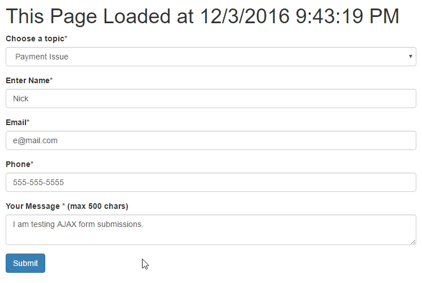Image resolution: width=422 pixels, height=283 pixels.
Task: Click the 'Enter Name' label text
Action: coord(28,80)
